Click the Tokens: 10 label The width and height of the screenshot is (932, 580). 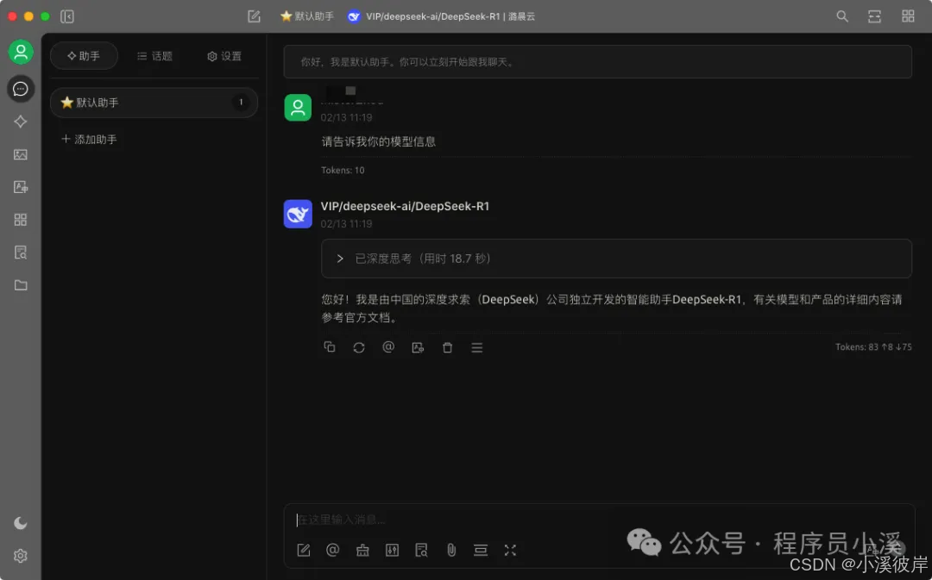[x=343, y=171]
